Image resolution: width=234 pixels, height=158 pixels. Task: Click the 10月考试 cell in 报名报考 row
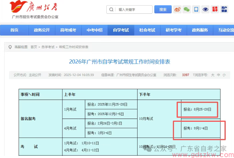click(x=159, y=119)
